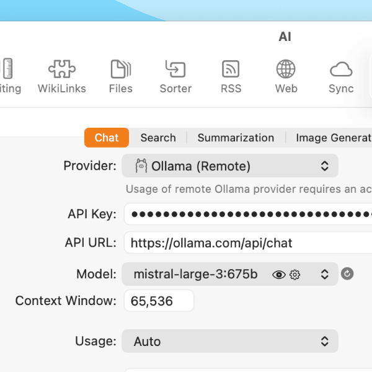The width and height of the screenshot is (372, 372).
Task: Open the Sync settings pane
Action: pyautogui.click(x=341, y=76)
